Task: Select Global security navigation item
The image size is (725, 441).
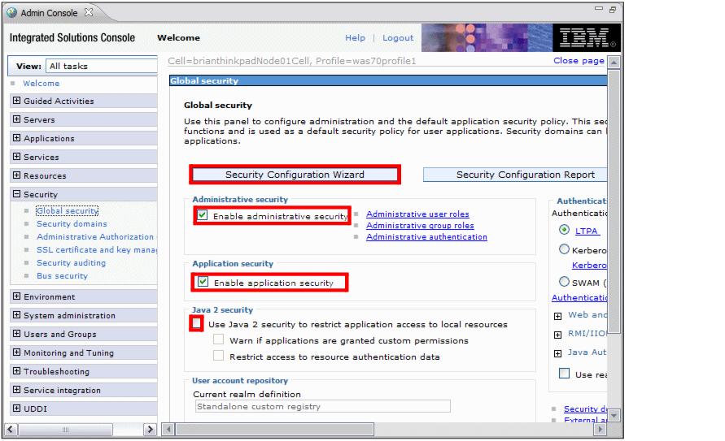Action: (x=68, y=211)
